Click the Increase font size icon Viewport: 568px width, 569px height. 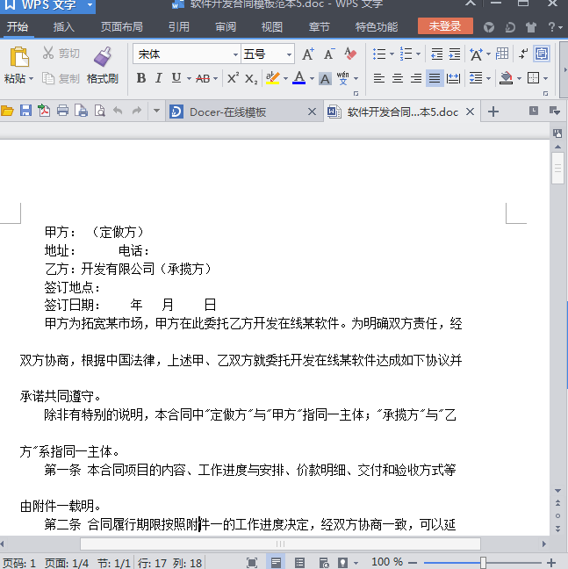point(308,54)
